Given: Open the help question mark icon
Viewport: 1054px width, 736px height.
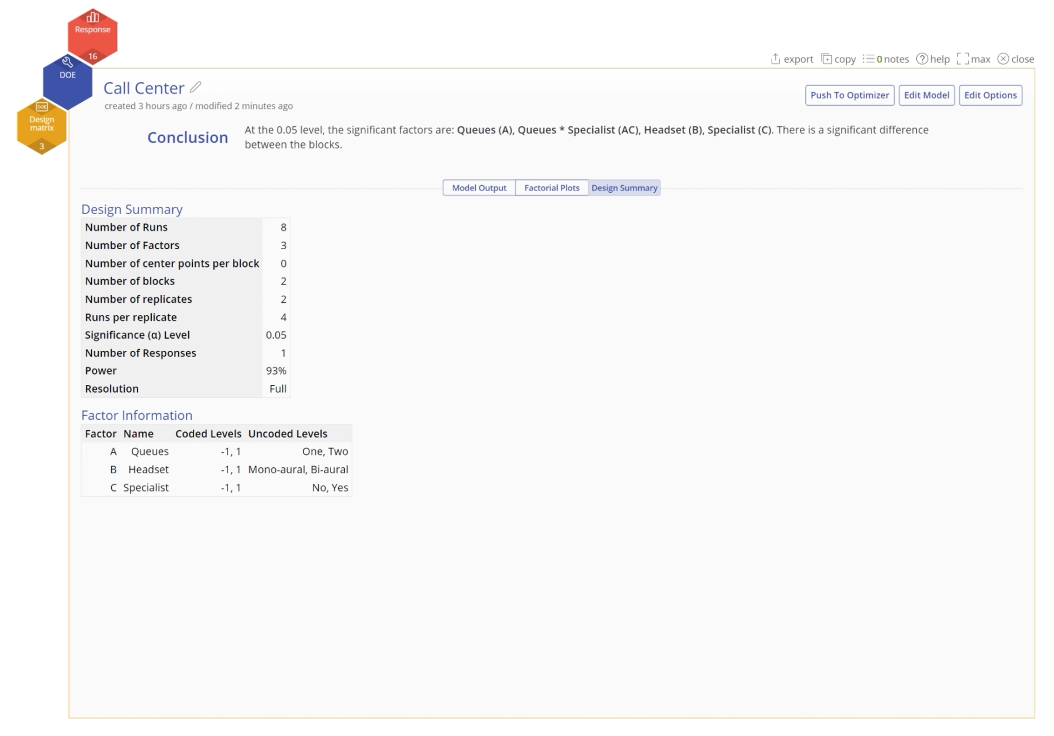Looking at the screenshot, I should (x=922, y=59).
